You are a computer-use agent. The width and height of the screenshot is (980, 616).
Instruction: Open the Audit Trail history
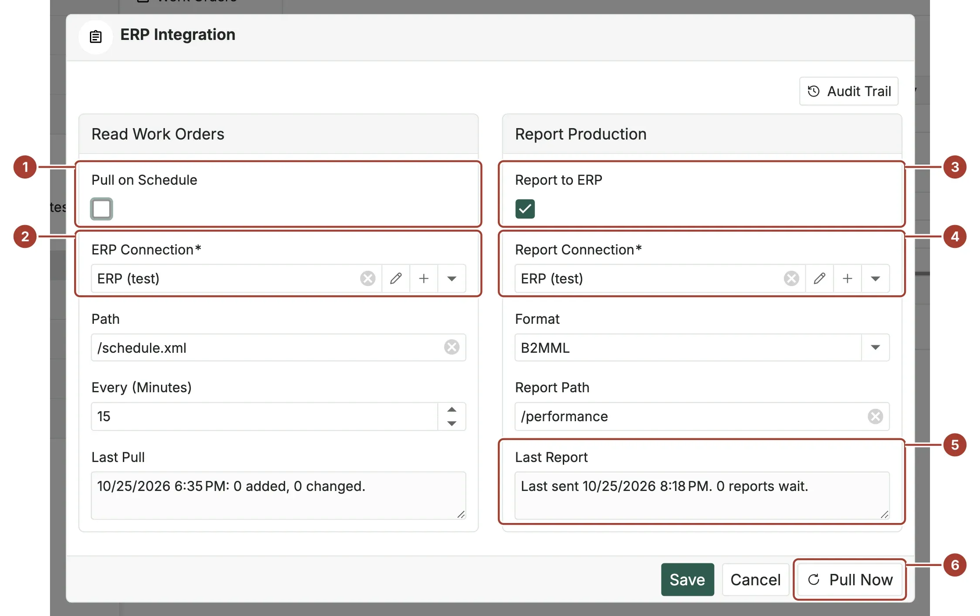[x=848, y=91]
